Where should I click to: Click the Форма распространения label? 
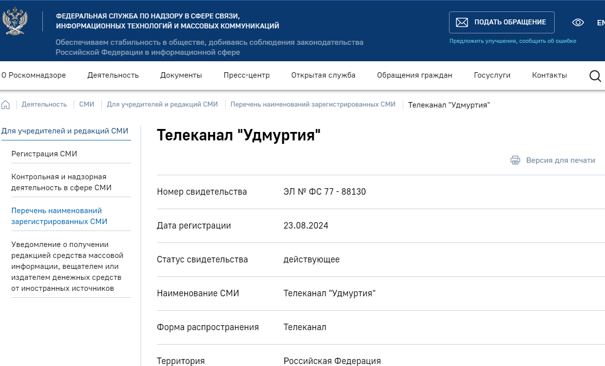point(208,327)
